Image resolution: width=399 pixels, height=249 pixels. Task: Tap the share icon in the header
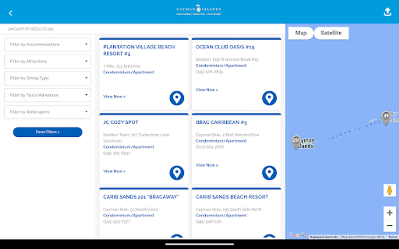pos(387,12)
